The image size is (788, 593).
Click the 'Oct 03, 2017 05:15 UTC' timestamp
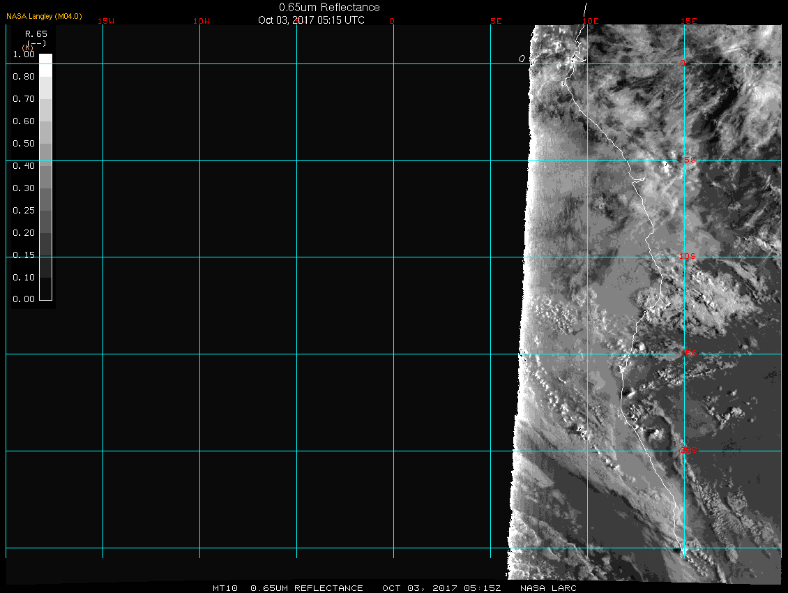pos(311,20)
